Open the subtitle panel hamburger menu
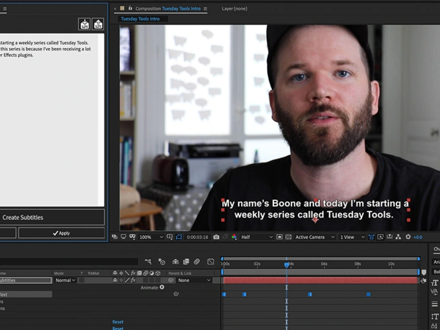This screenshot has width=440, height=330. [5, 9]
